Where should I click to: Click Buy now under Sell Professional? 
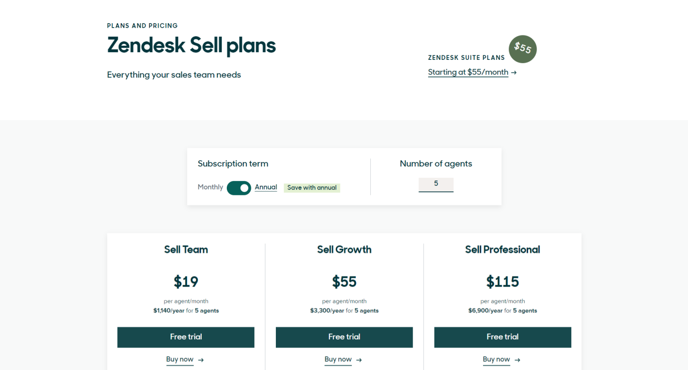coord(496,359)
